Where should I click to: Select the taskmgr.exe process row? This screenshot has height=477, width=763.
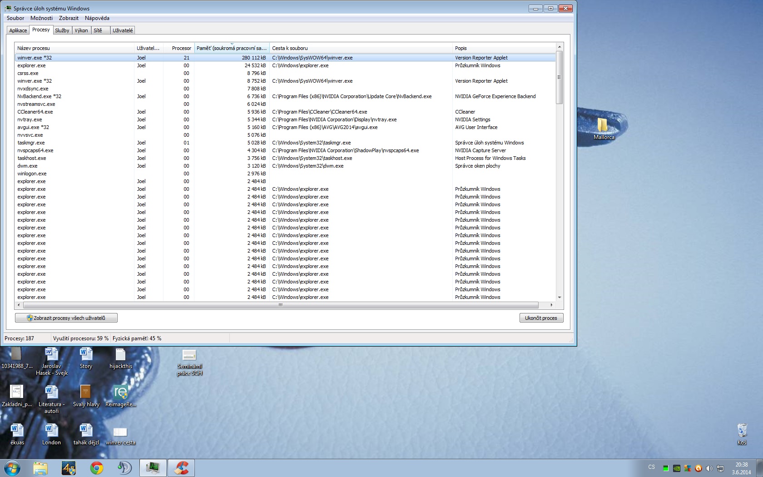coord(31,143)
